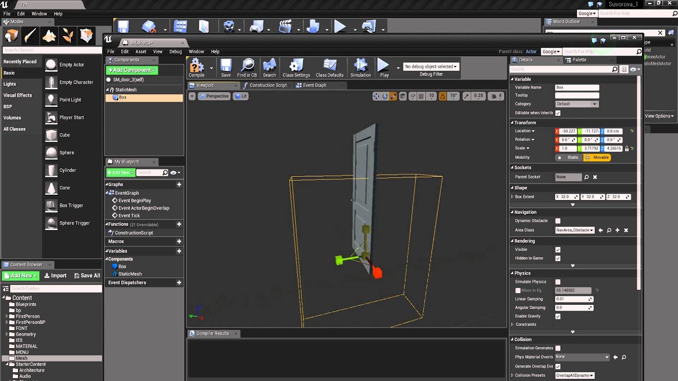This screenshot has width=678, height=381.
Task: Open the Category Default dropdown
Action: pyautogui.click(x=576, y=104)
